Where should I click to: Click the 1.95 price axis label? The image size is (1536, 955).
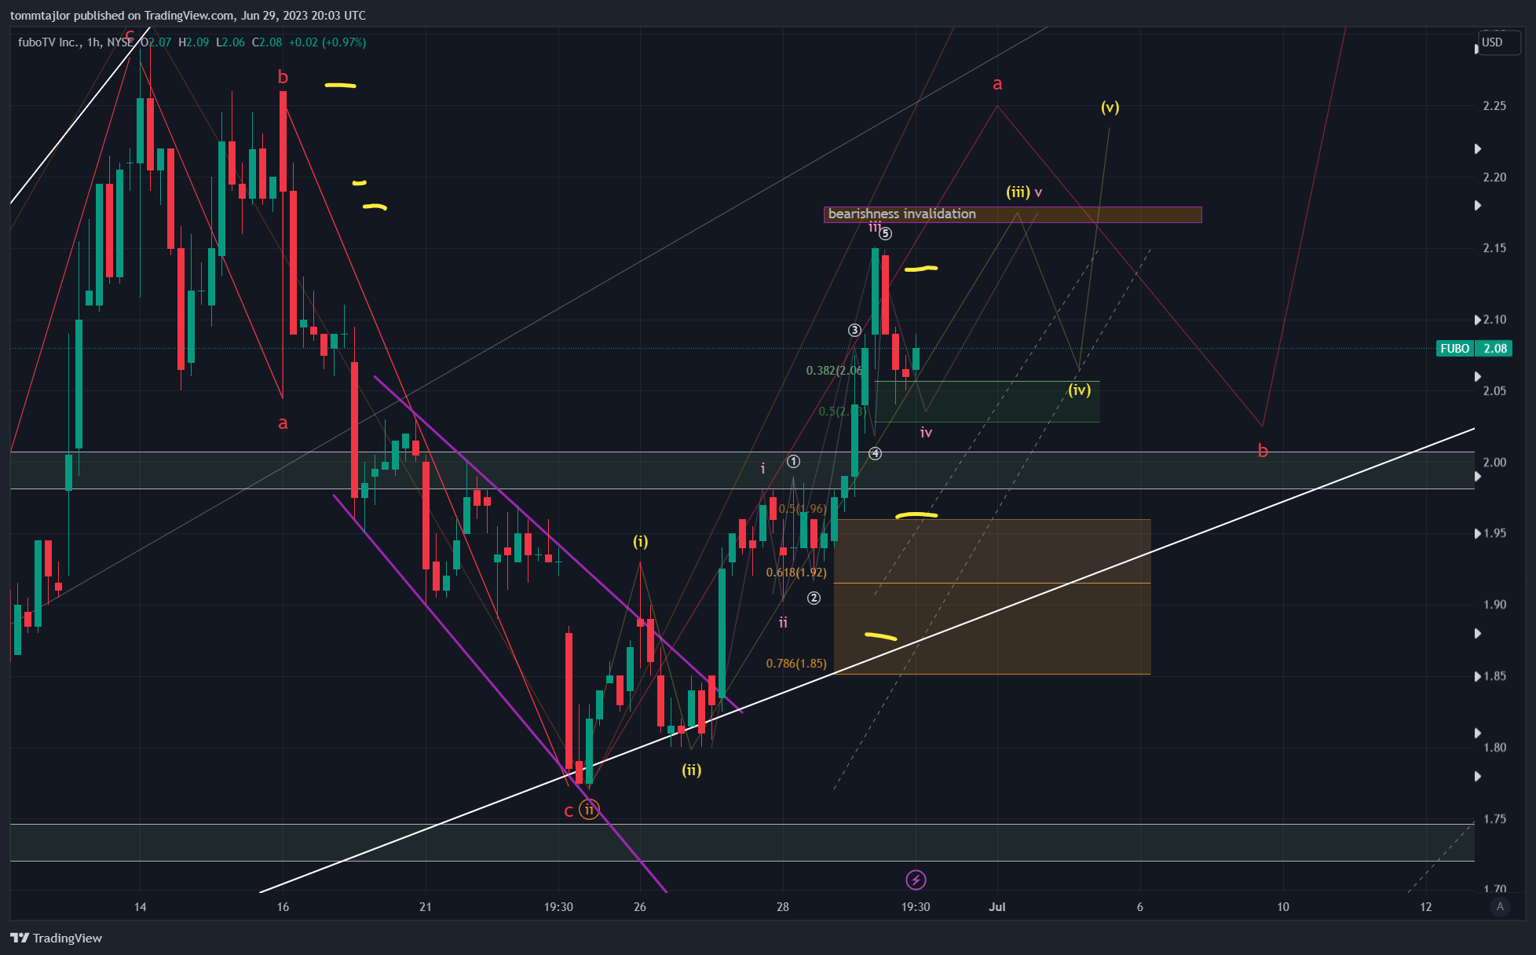1495,533
